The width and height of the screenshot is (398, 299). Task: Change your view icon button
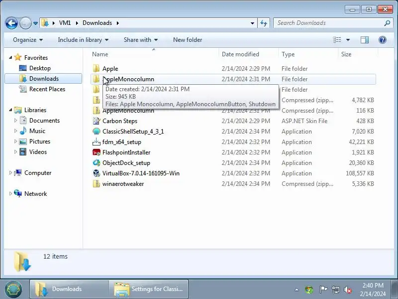coord(337,40)
